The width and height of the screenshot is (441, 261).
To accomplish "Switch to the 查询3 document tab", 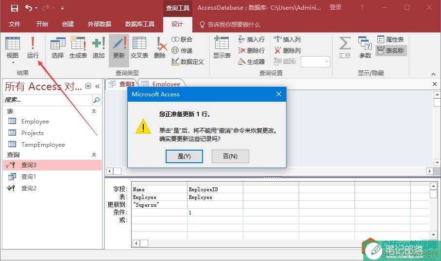I will pyautogui.click(x=122, y=84).
